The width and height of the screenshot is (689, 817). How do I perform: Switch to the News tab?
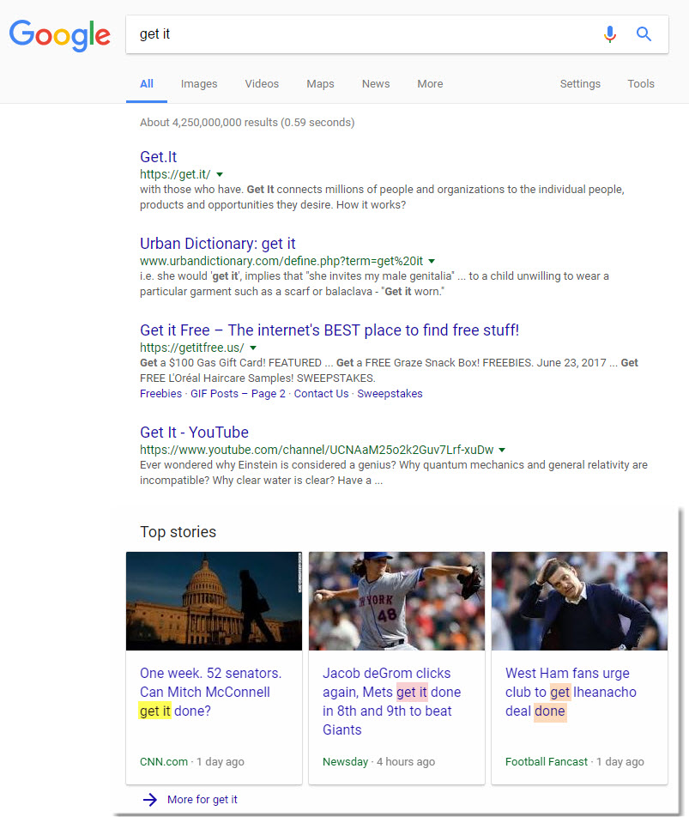[376, 84]
